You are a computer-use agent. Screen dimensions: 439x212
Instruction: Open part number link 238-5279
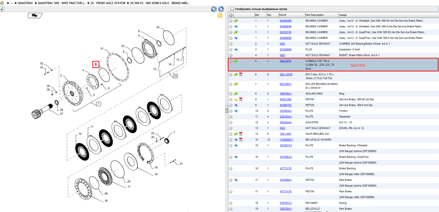tap(285, 61)
